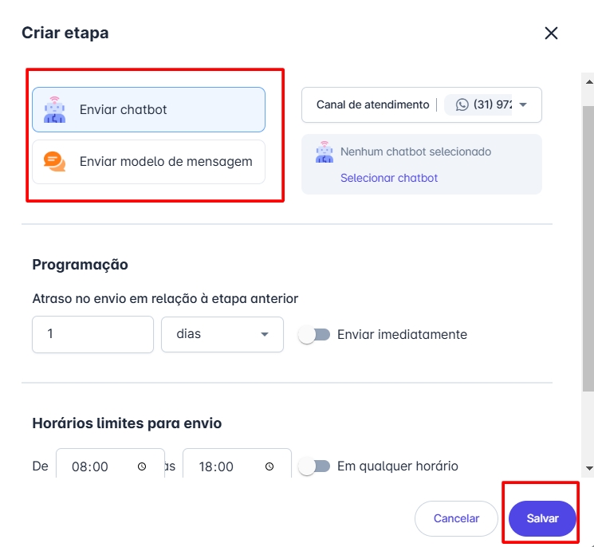Click the chatbot robot icon
Image resolution: width=594 pixels, height=547 pixels.
55,109
